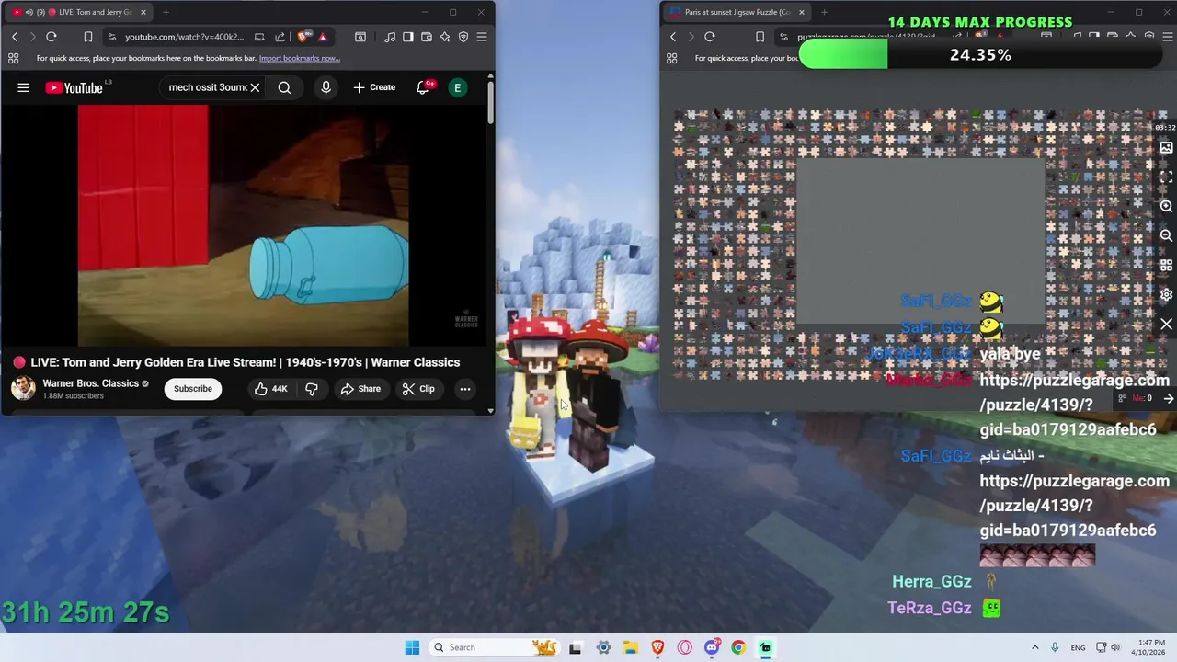The width and height of the screenshot is (1177, 662).
Task: Like the video with 44K likes
Action: [x=270, y=389]
